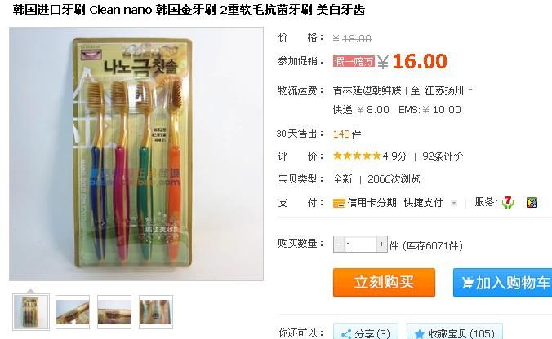Viewport: 552px width, 339px height.
Task: Select the third product thumbnail
Action: point(114,312)
